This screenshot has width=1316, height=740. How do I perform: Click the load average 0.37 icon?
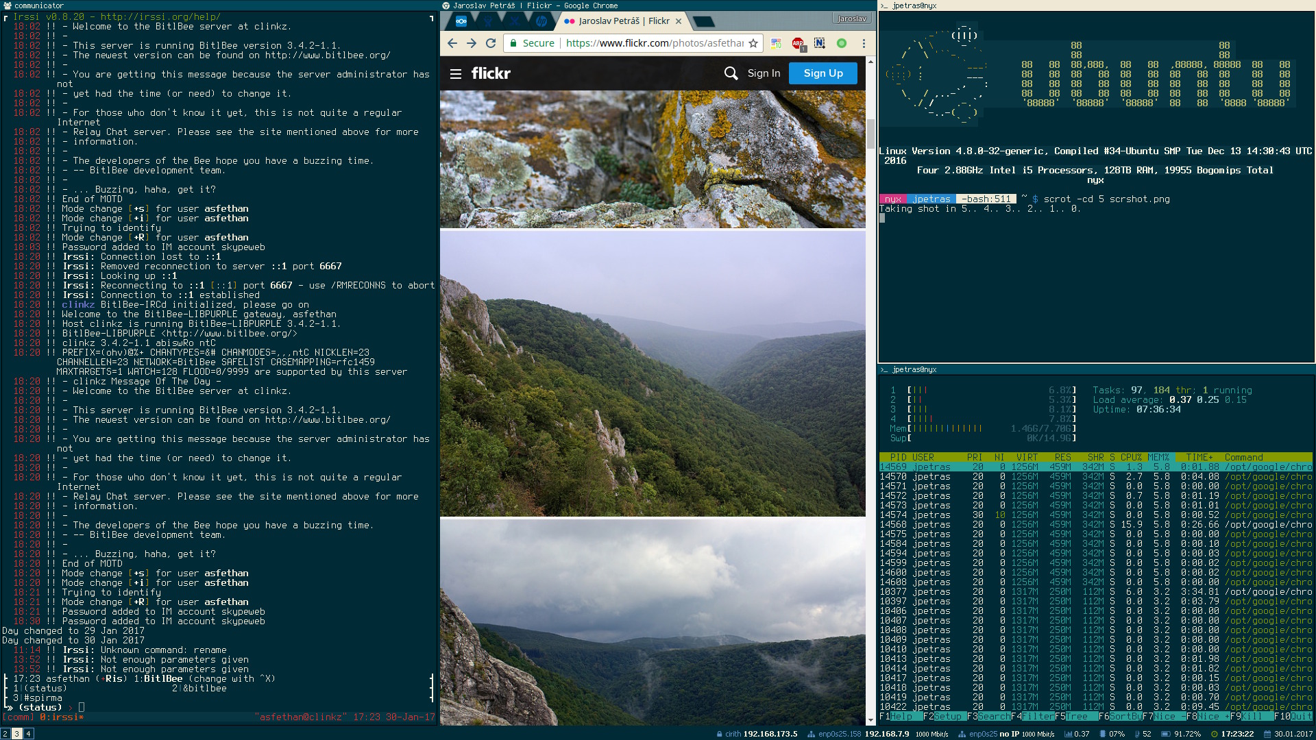pyautogui.click(x=1068, y=734)
